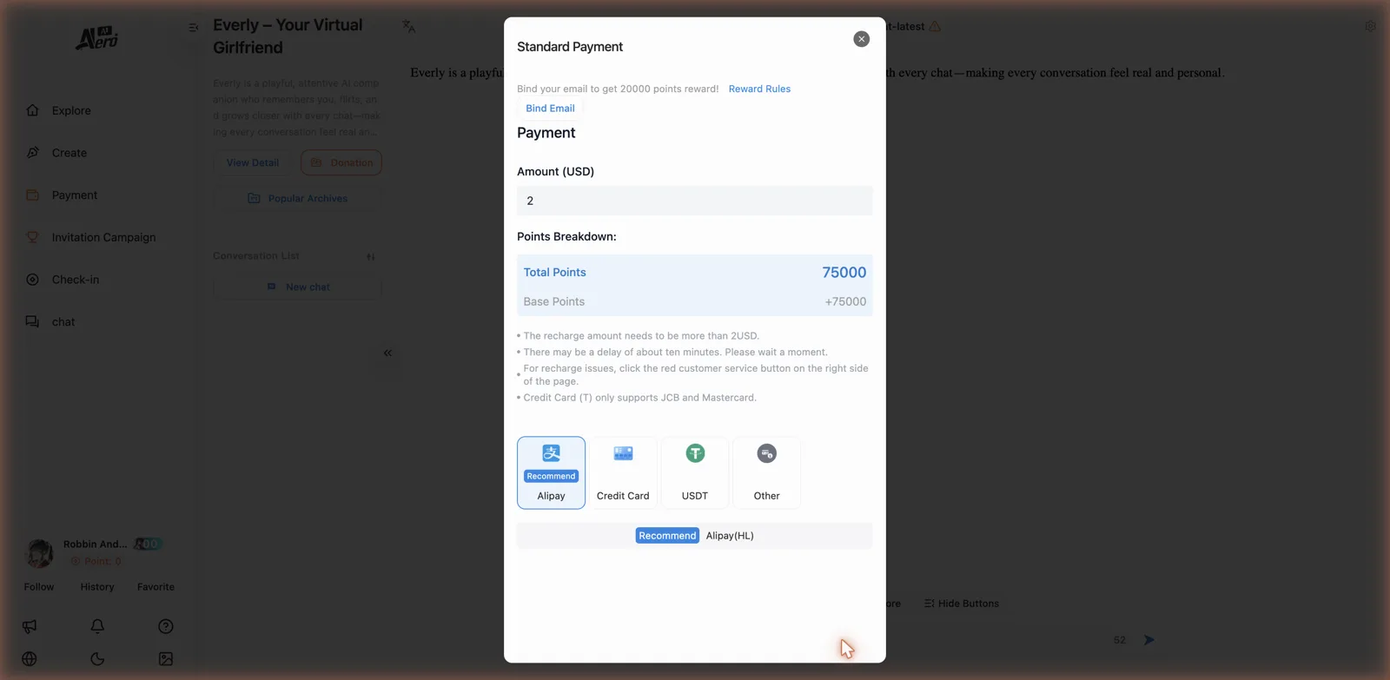Click the translate language icon
1390x680 pixels.
tap(408, 27)
